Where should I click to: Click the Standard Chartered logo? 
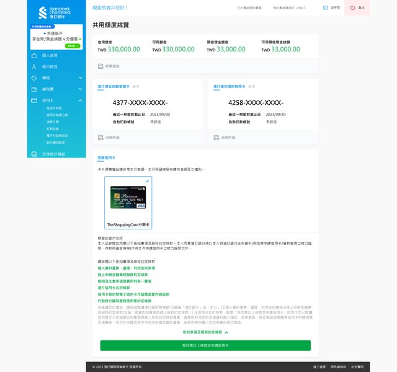click(x=52, y=12)
